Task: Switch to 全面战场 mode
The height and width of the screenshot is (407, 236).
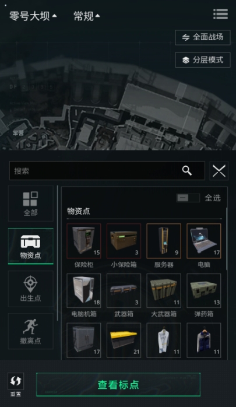Action: click(203, 37)
